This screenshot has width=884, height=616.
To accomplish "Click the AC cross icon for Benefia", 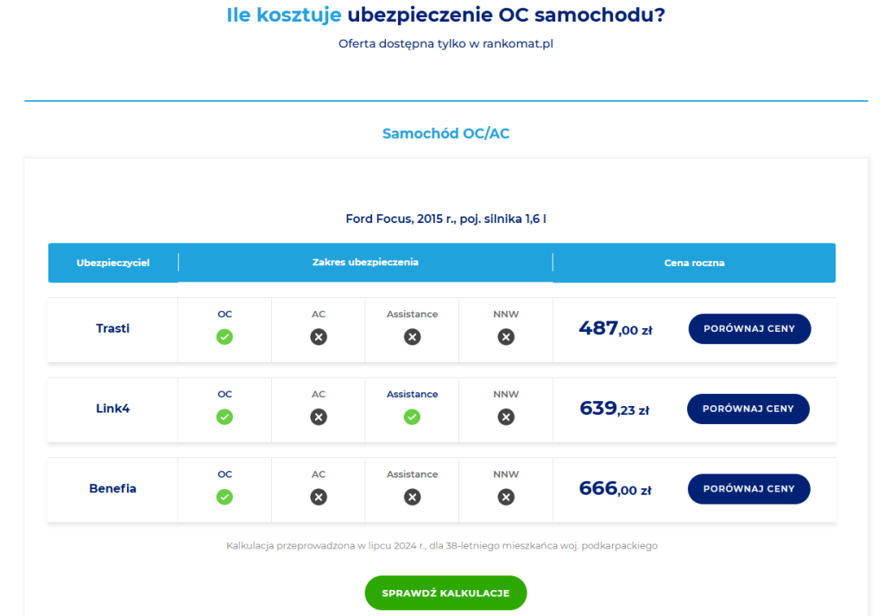I will click(319, 497).
